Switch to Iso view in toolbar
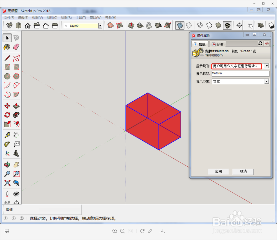Image resolution: width=277 pixels, height=240 pixels. tap(9, 26)
